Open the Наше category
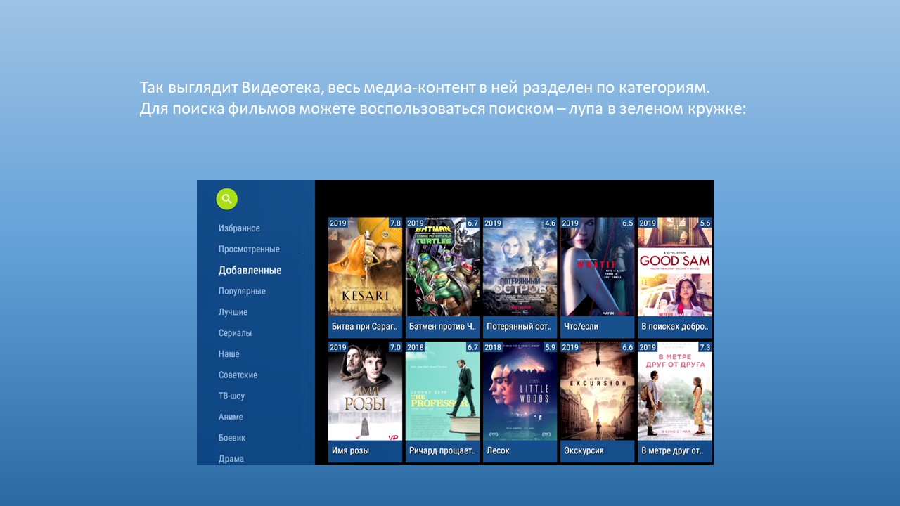Viewport: 900px width, 506px height. (x=229, y=354)
